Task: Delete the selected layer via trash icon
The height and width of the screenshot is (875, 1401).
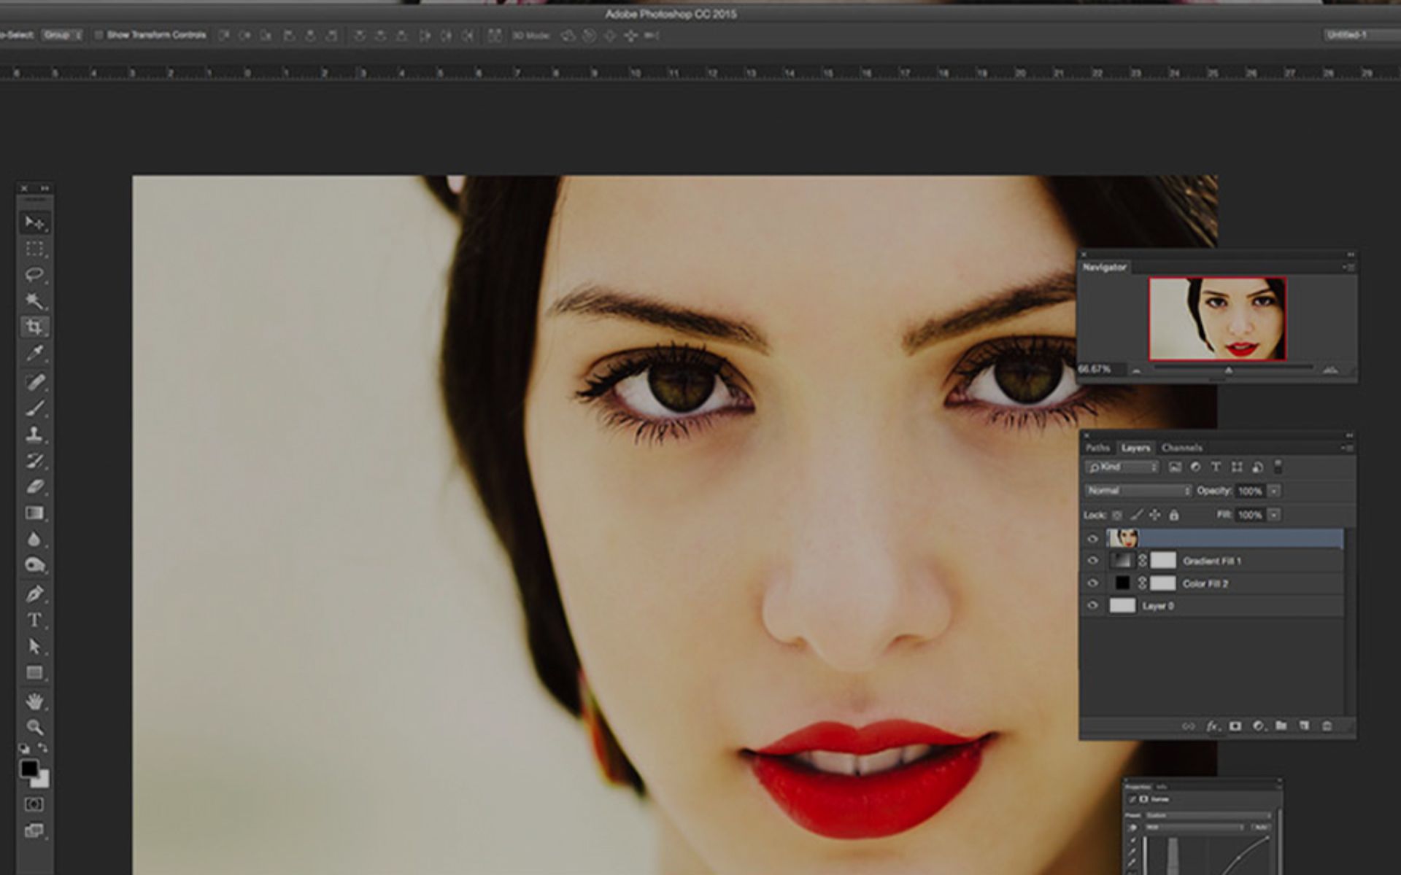Action: click(x=1327, y=726)
